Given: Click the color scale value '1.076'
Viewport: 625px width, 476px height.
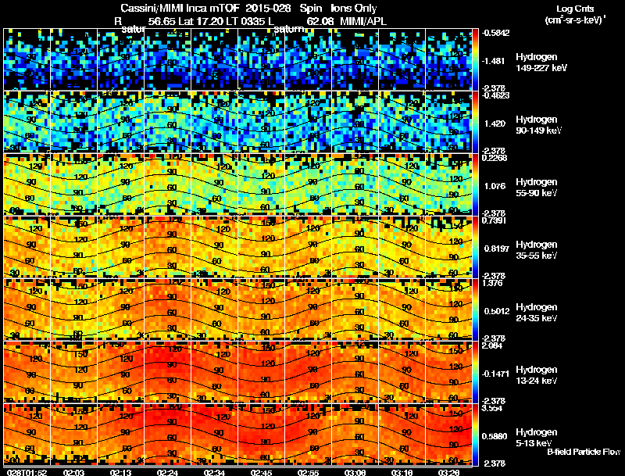Looking at the screenshot, I should 495,186.
